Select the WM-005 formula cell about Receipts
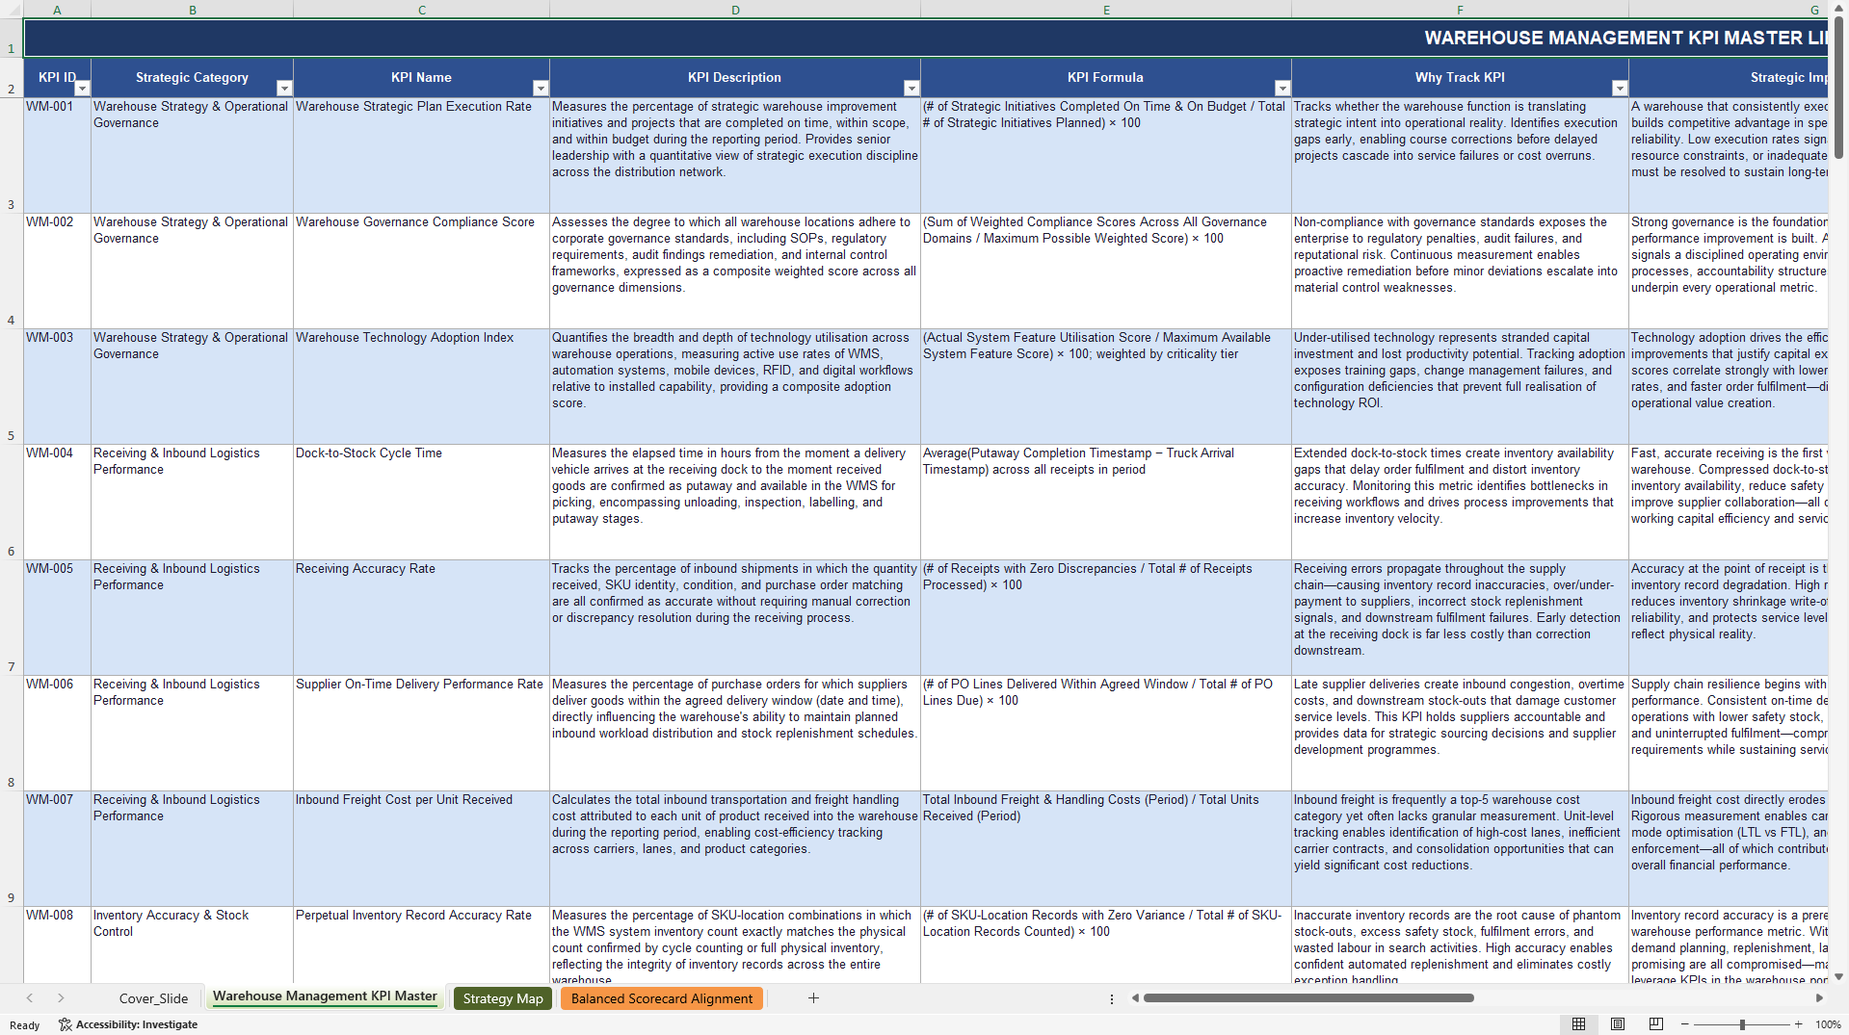 1106,617
